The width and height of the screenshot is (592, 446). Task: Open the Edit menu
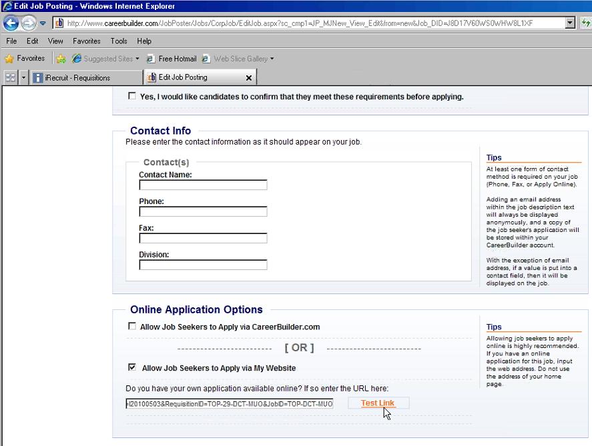32,41
